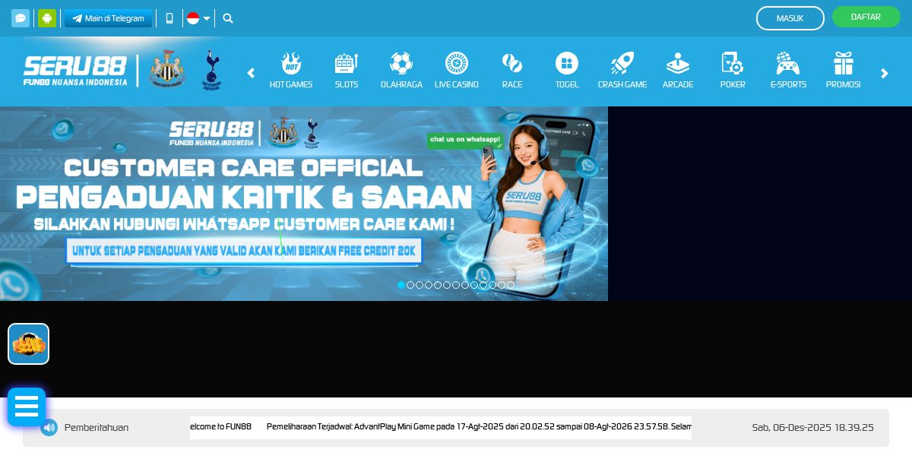The height and width of the screenshot is (456, 912).
Task: Expand the Indonesia flag language dropdown
Action: click(198, 18)
